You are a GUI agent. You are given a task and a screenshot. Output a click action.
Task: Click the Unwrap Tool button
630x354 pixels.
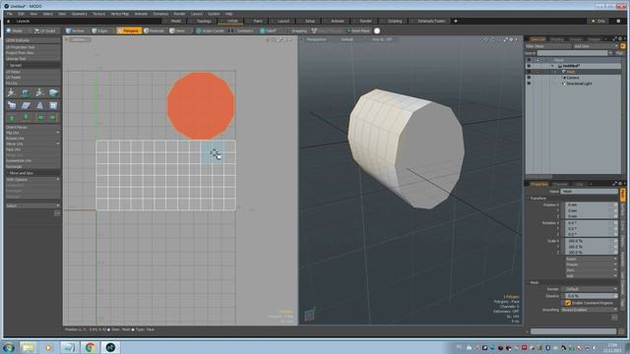(32, 59)
